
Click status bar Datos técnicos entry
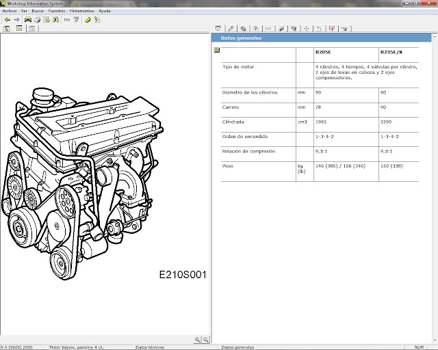click(150, 347)
